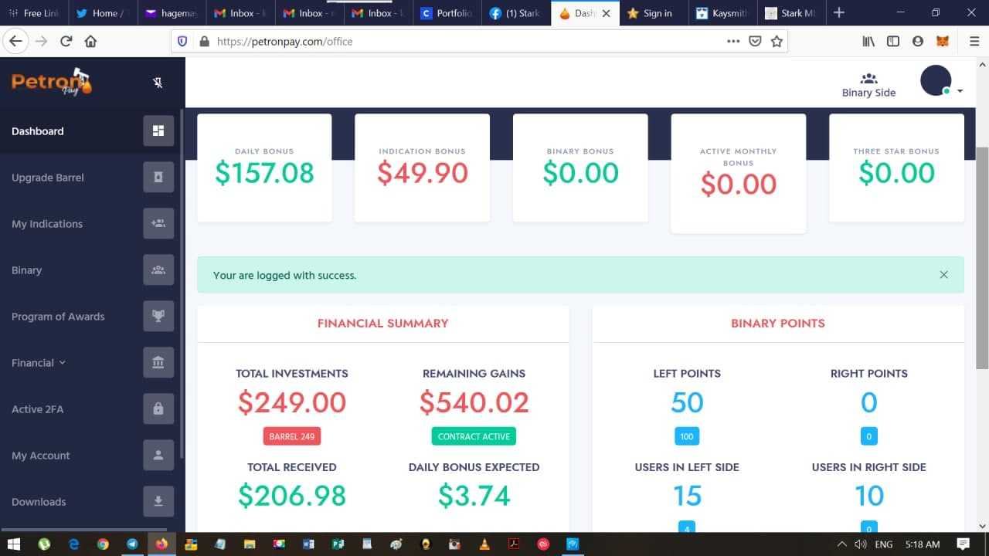Click the Active 2FA lock icon
Screen dimensions: 989x556
pos(158,409)
